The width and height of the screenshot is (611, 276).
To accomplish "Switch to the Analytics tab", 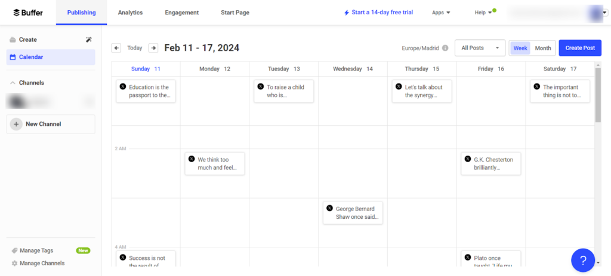I will 130,13.
